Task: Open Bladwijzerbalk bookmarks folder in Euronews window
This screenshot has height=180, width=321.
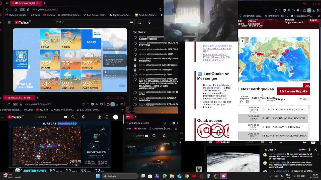Action: (17, 15)
